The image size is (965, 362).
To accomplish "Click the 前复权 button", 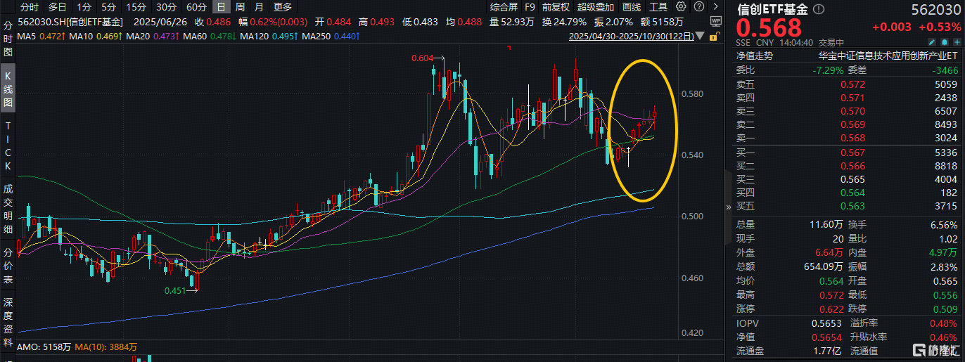I will [x=556, y=7].
